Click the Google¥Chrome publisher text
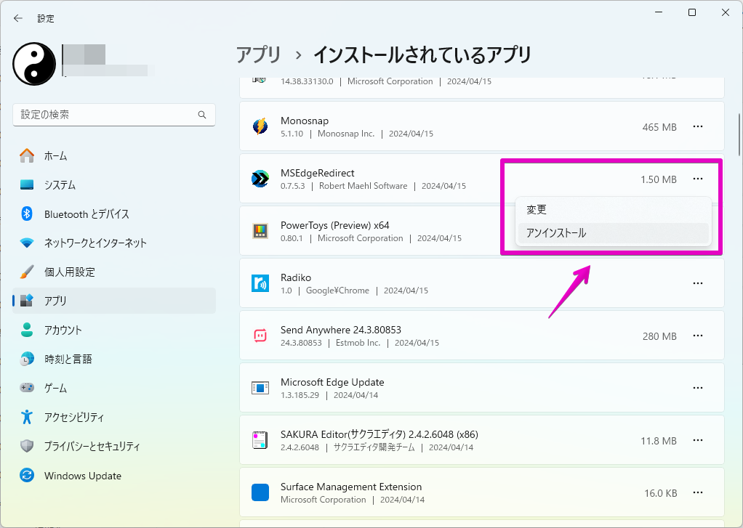This screenshot has width=743, height=528. click(337, 291)
